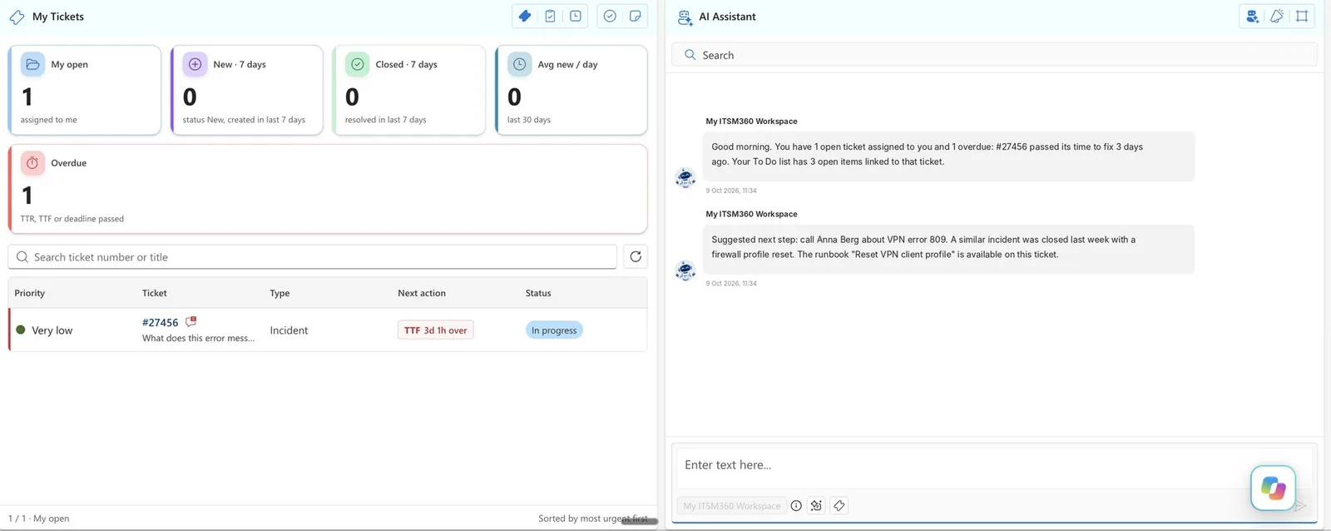The width and height of the screenshot is (1331, 531).
Task: Click the 'TTR, TTF or deadline passed' caption
Action: point(72,219)
